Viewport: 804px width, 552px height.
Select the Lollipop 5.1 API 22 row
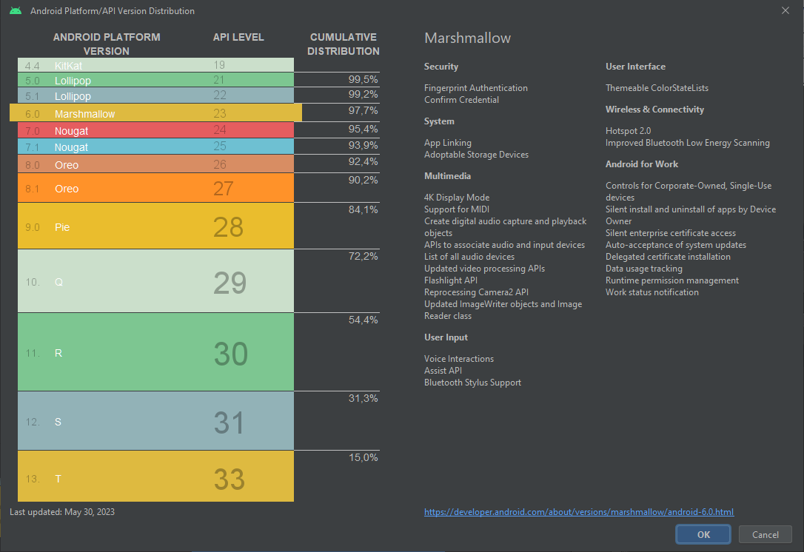(155, 96)
